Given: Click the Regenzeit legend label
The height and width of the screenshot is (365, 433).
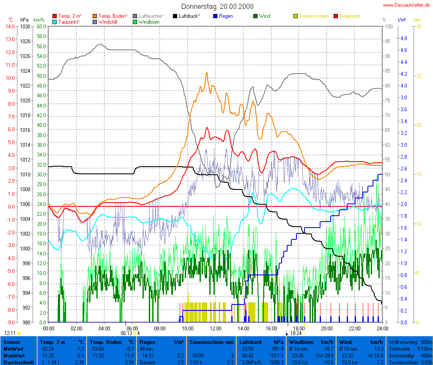Looking at the screenshot, I should [x=350, y=16].
